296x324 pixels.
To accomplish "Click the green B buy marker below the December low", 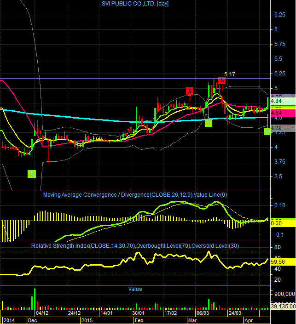I will point(32,174).
